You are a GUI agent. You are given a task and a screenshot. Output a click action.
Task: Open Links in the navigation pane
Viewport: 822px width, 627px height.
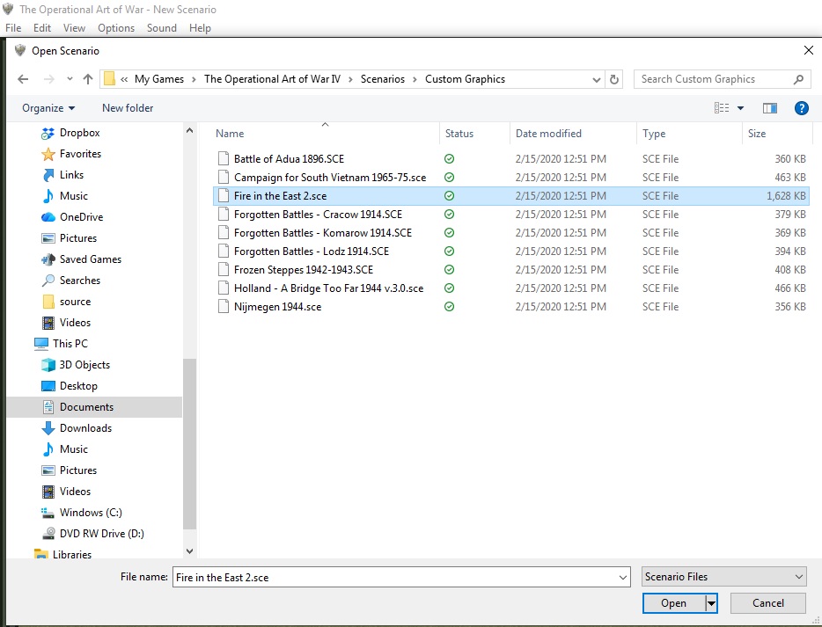click(71, 174)
